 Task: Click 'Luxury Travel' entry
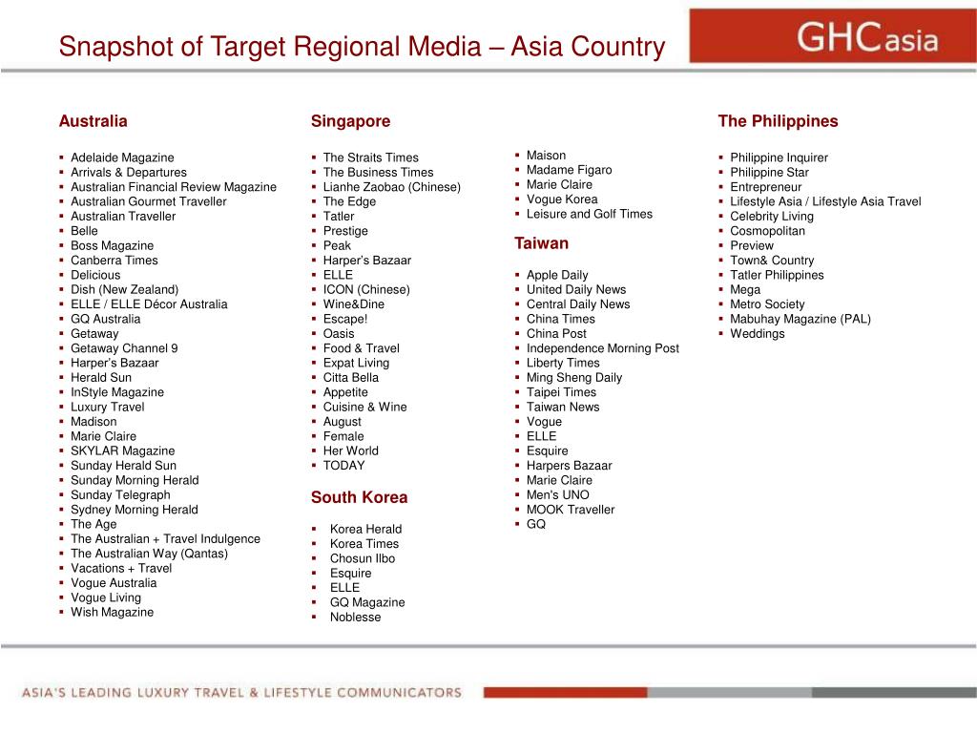[107, 407]
